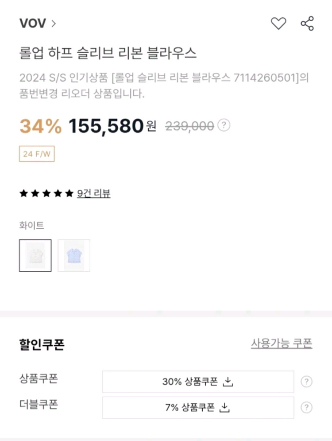This screenshot has width=332, height=441.
Task: Expand the chevron next to VOV
Action: [x=54, y=23]
